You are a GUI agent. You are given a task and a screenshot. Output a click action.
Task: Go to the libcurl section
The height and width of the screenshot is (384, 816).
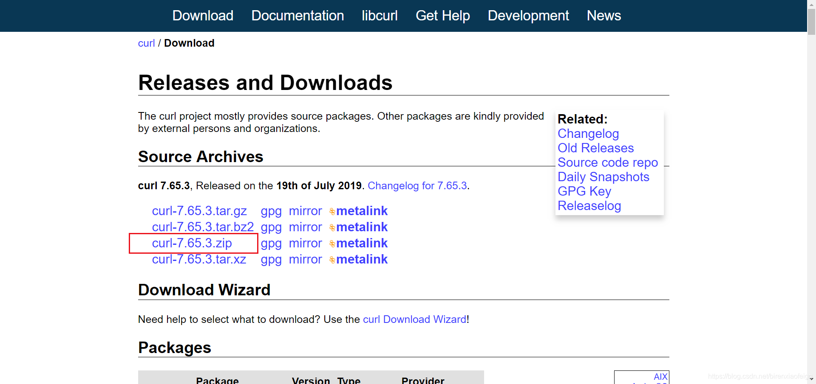(x=380, y=16)
